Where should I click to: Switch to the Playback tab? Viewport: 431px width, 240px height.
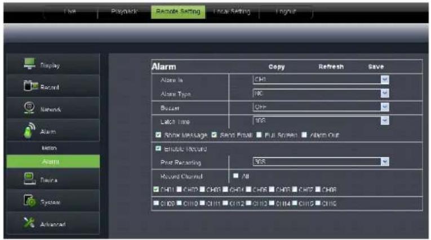125,11
